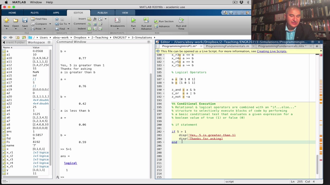Image resolution: width=330 pixels, height=185 pixels.
Task: Click the Insert section icon
Action: [x=89, y=19]
